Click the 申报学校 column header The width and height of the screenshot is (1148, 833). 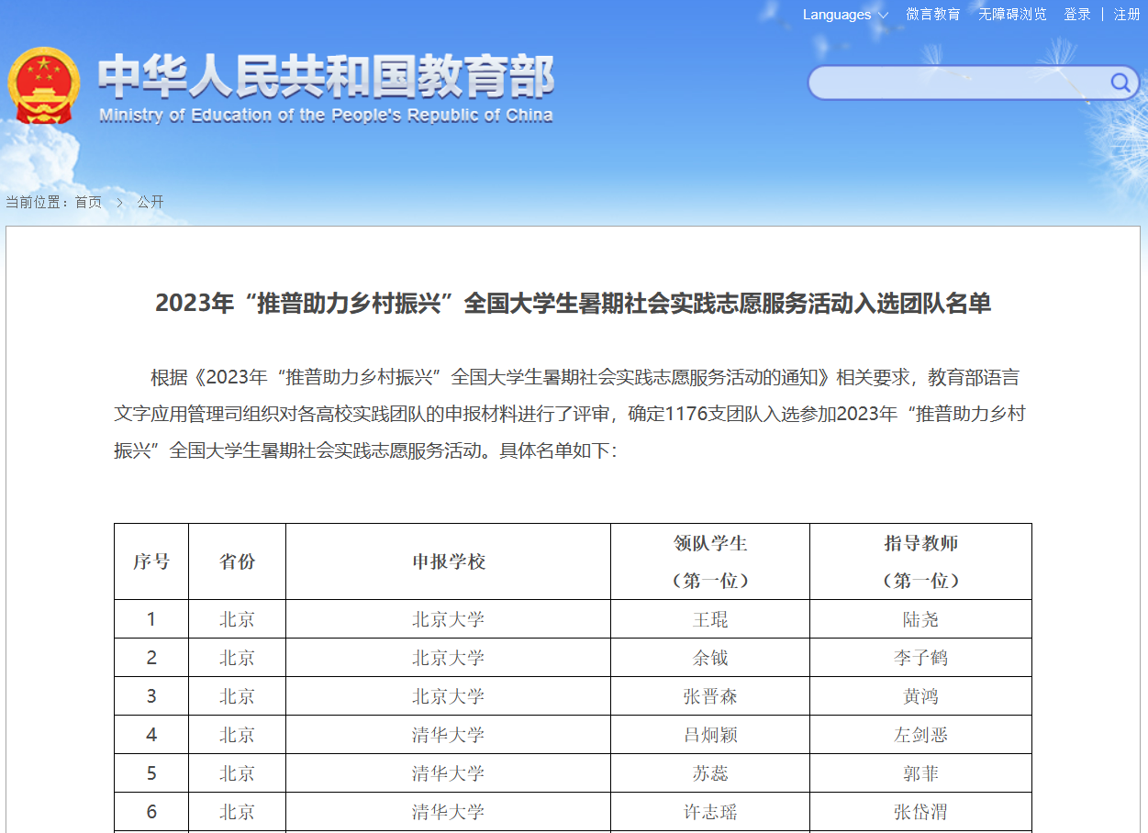(449, 561)
